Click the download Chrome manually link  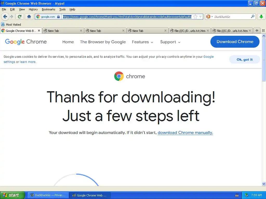click(185, 132)
